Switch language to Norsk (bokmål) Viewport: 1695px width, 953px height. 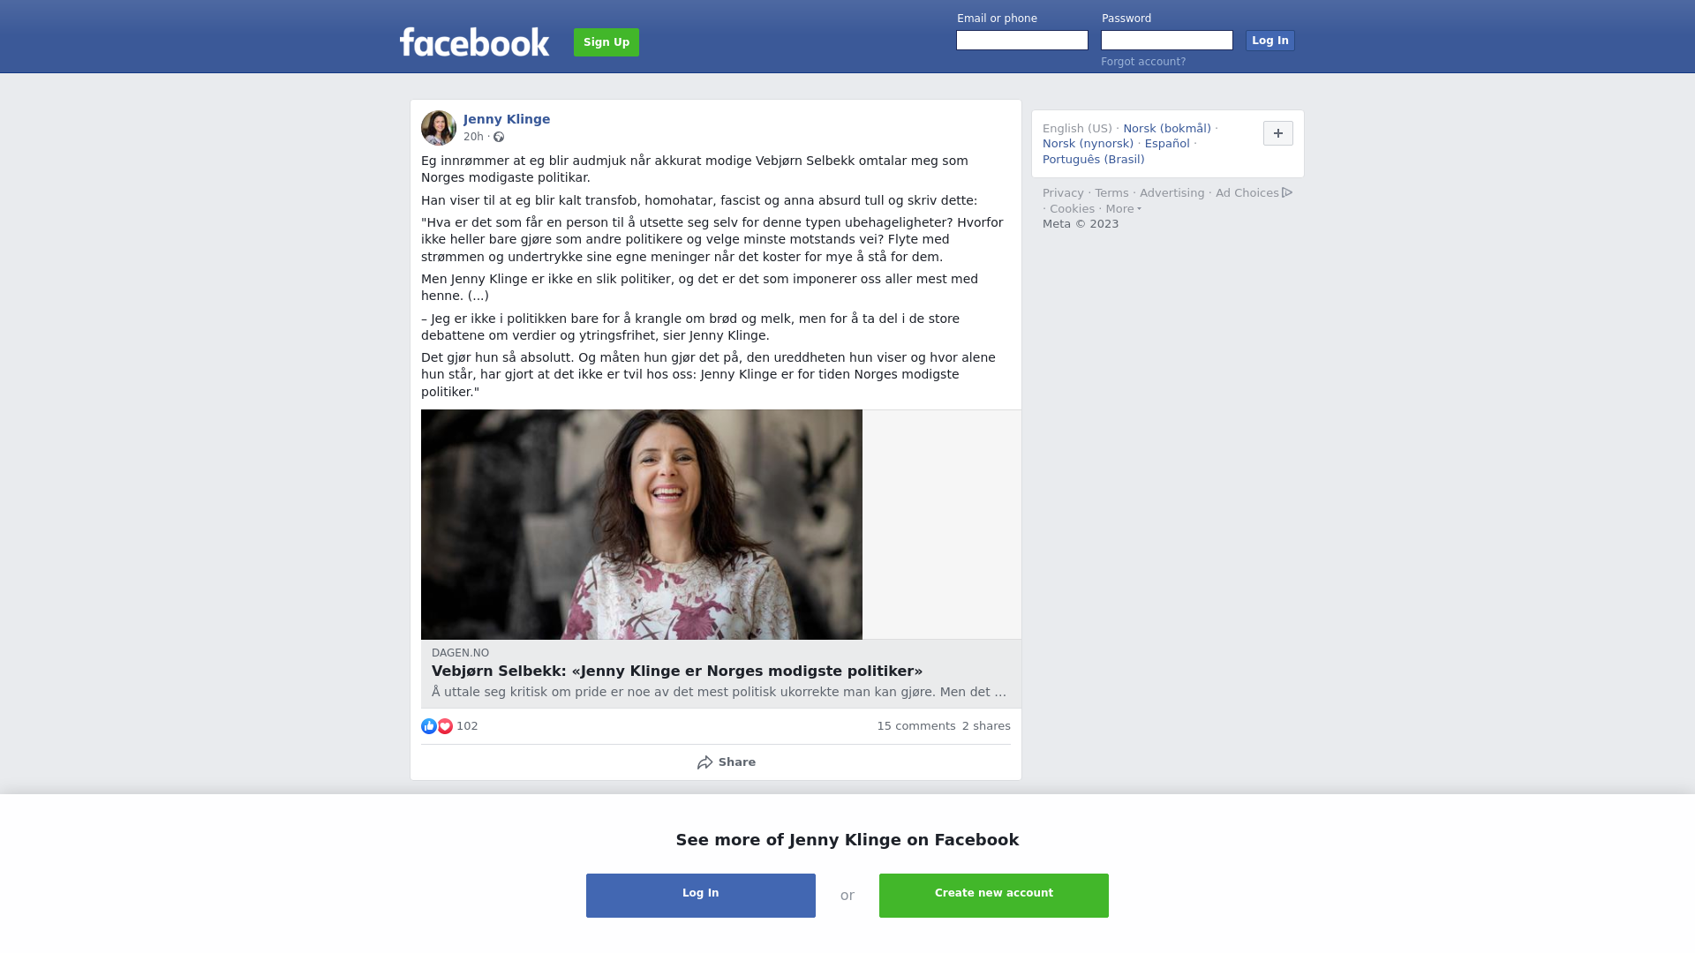(x=1167, y=129)
